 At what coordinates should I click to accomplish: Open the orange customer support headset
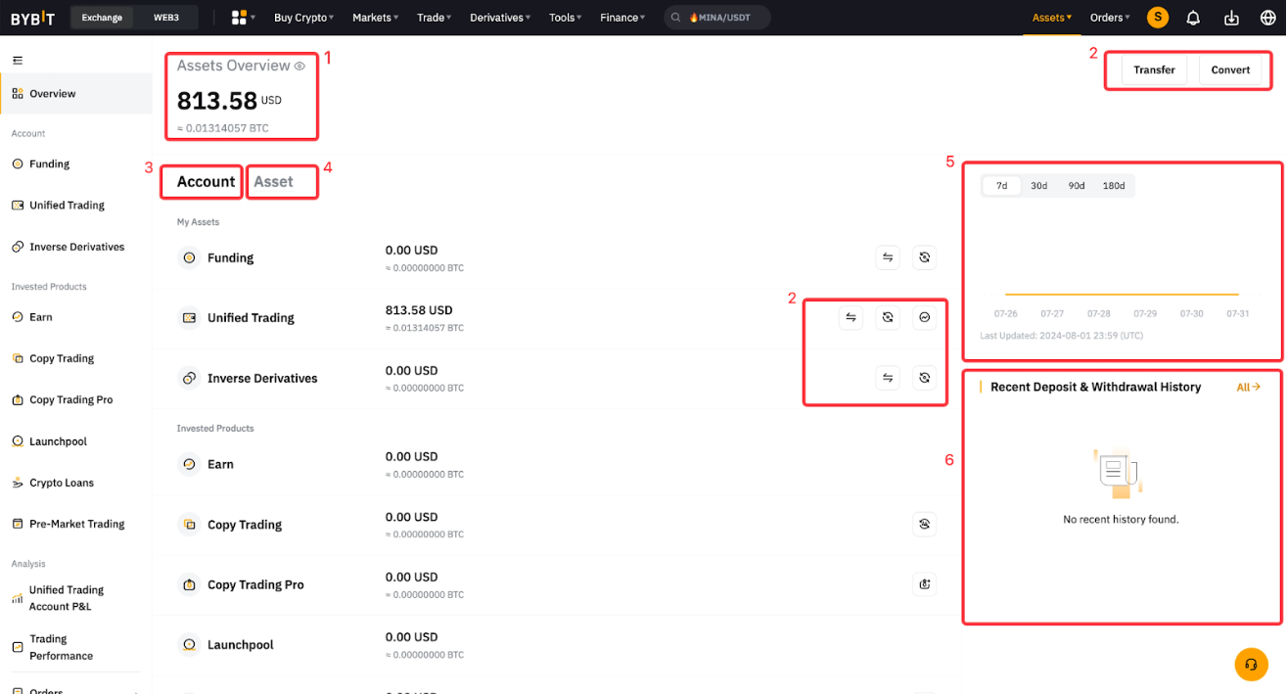pyautogui.click(x=1251, y=665)
